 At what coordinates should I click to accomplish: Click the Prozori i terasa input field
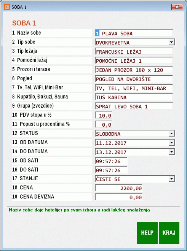(134, 70)
